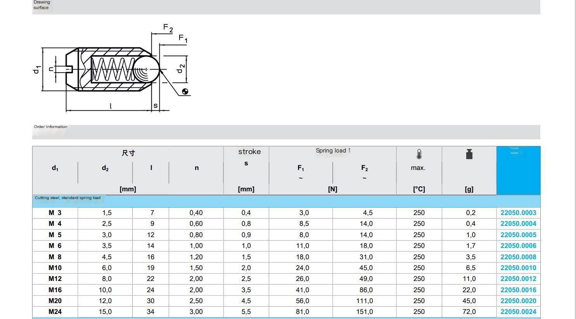Click the '[g]' unit label
The height and width of the screenshot is (319, 576).
coord(469,189)
